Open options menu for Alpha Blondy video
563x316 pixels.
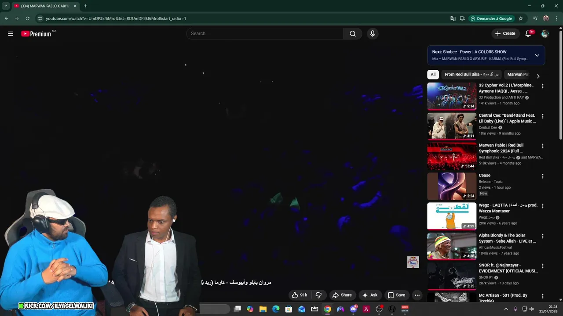[x=542, y=236]
